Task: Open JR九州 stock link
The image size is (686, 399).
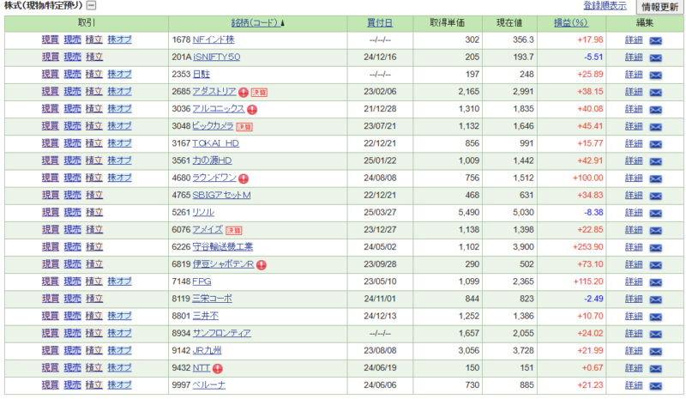Action: pos(207,350)
